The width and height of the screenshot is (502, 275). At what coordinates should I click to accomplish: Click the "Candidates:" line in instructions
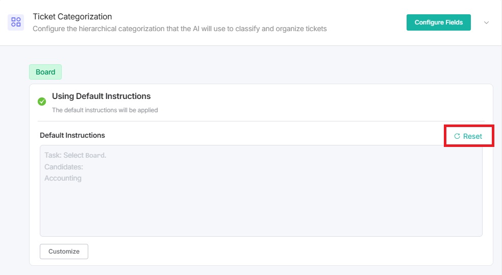(64, 167)
